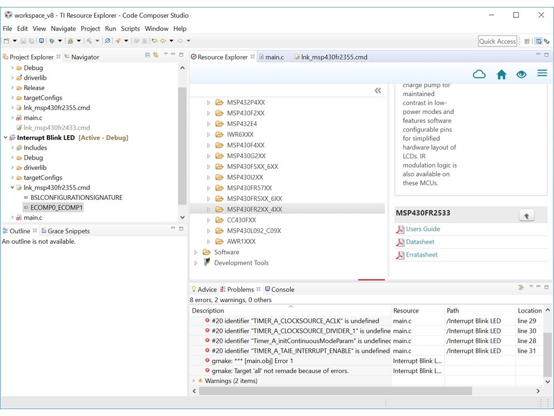Screen dimensions: 554x416
Task: Toggle the Minimize view control on the Console panel
Action: (x=538, y=287)
